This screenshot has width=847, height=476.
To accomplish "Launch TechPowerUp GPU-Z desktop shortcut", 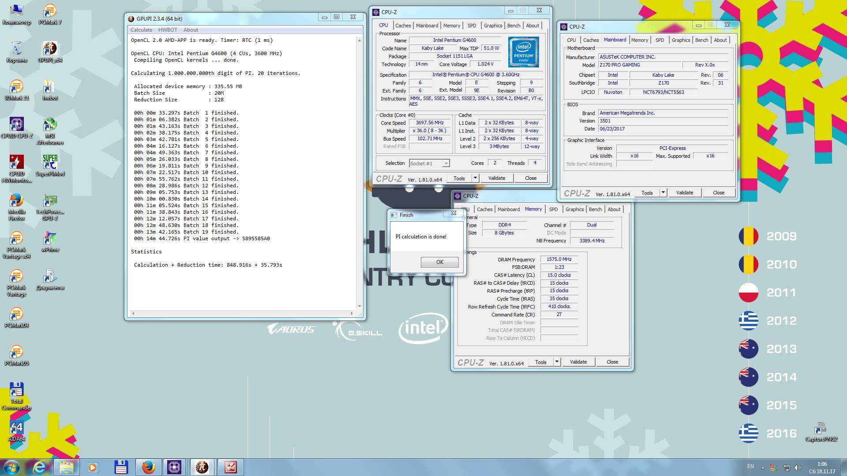I will [50, 207].
